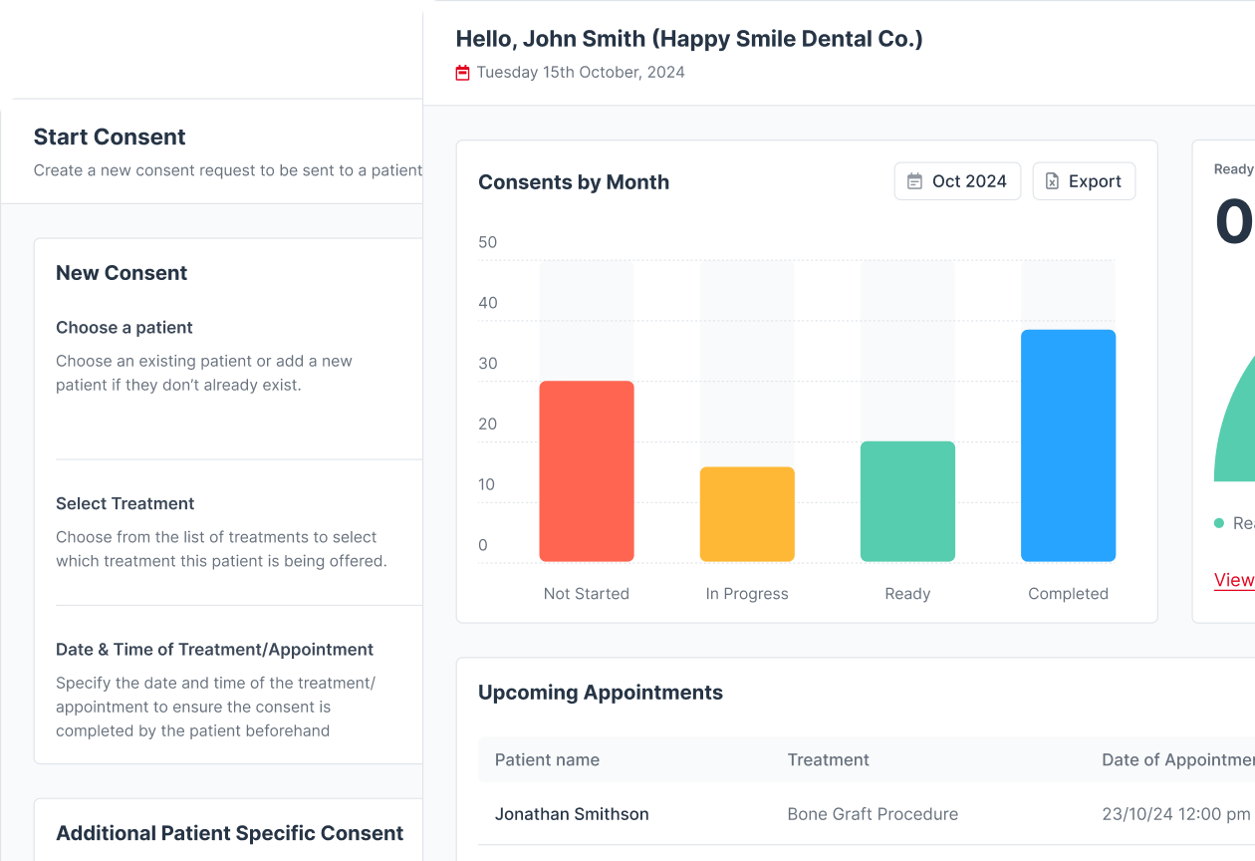Select the Date & Time of Treatment/Appointment step
This screenshot has height=861, width=1255.
(x=215, y=650)
